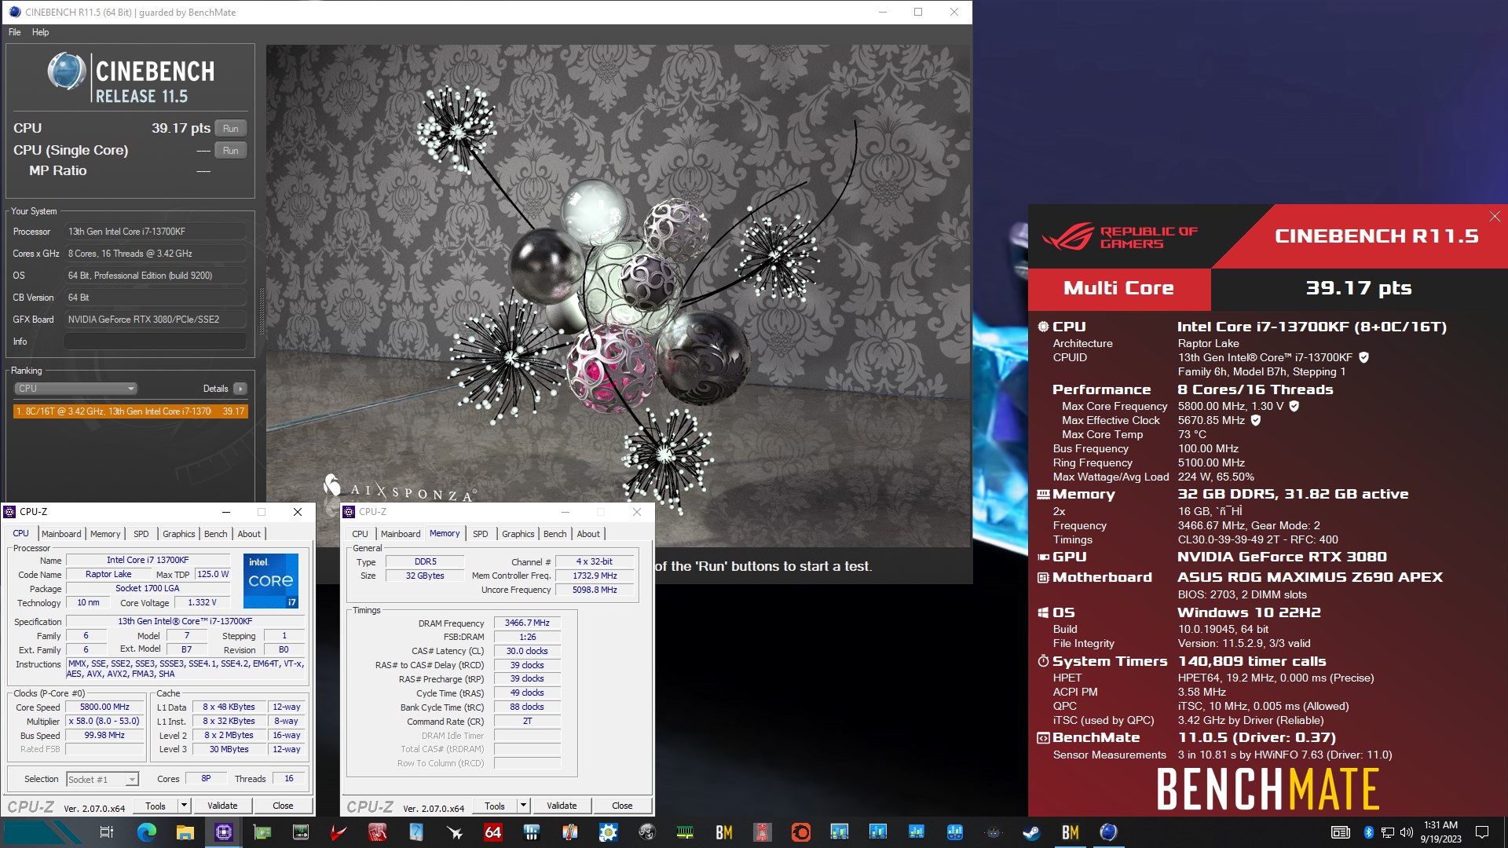This screenshot has width=1508, height=848.
Task: Open SPD tab in left CPU-Z window
Action: click(x=141, y=534)
